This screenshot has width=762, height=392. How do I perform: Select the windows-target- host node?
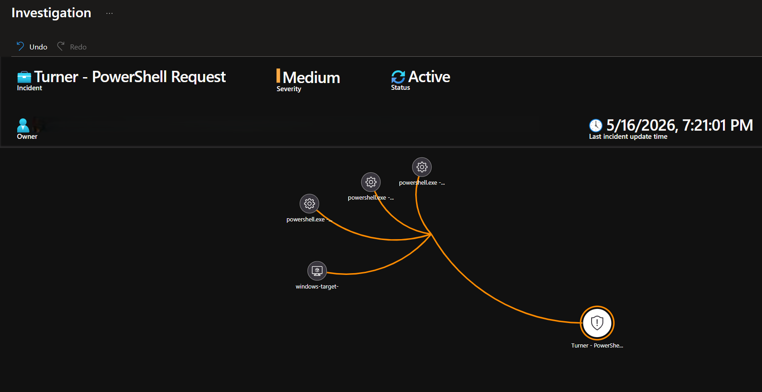tap(317, 271)
